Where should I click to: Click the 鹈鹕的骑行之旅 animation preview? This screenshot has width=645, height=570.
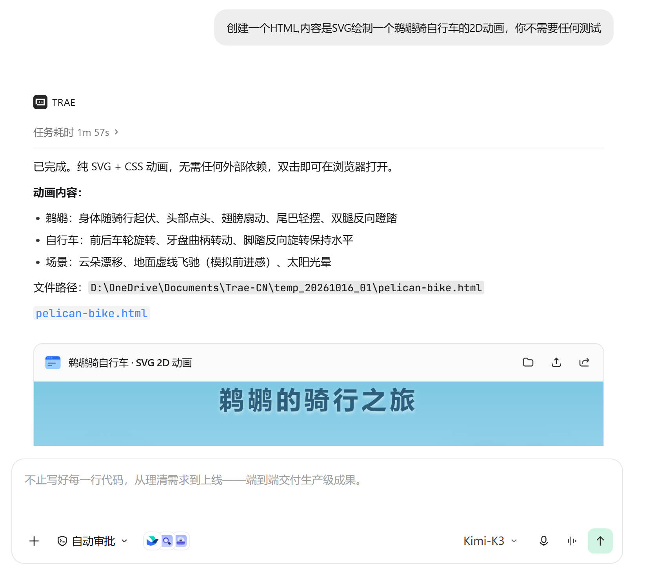coord(318,414)
